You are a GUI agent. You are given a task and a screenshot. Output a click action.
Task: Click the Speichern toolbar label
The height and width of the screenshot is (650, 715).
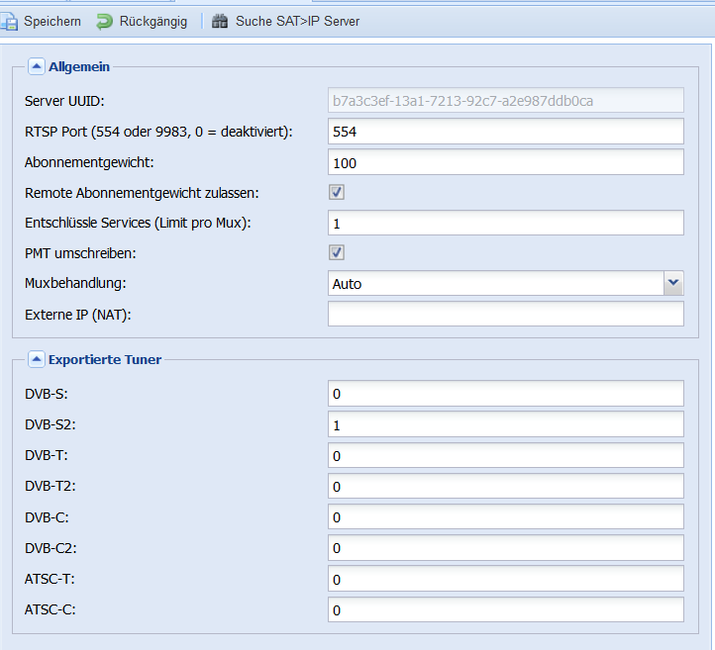52,22
